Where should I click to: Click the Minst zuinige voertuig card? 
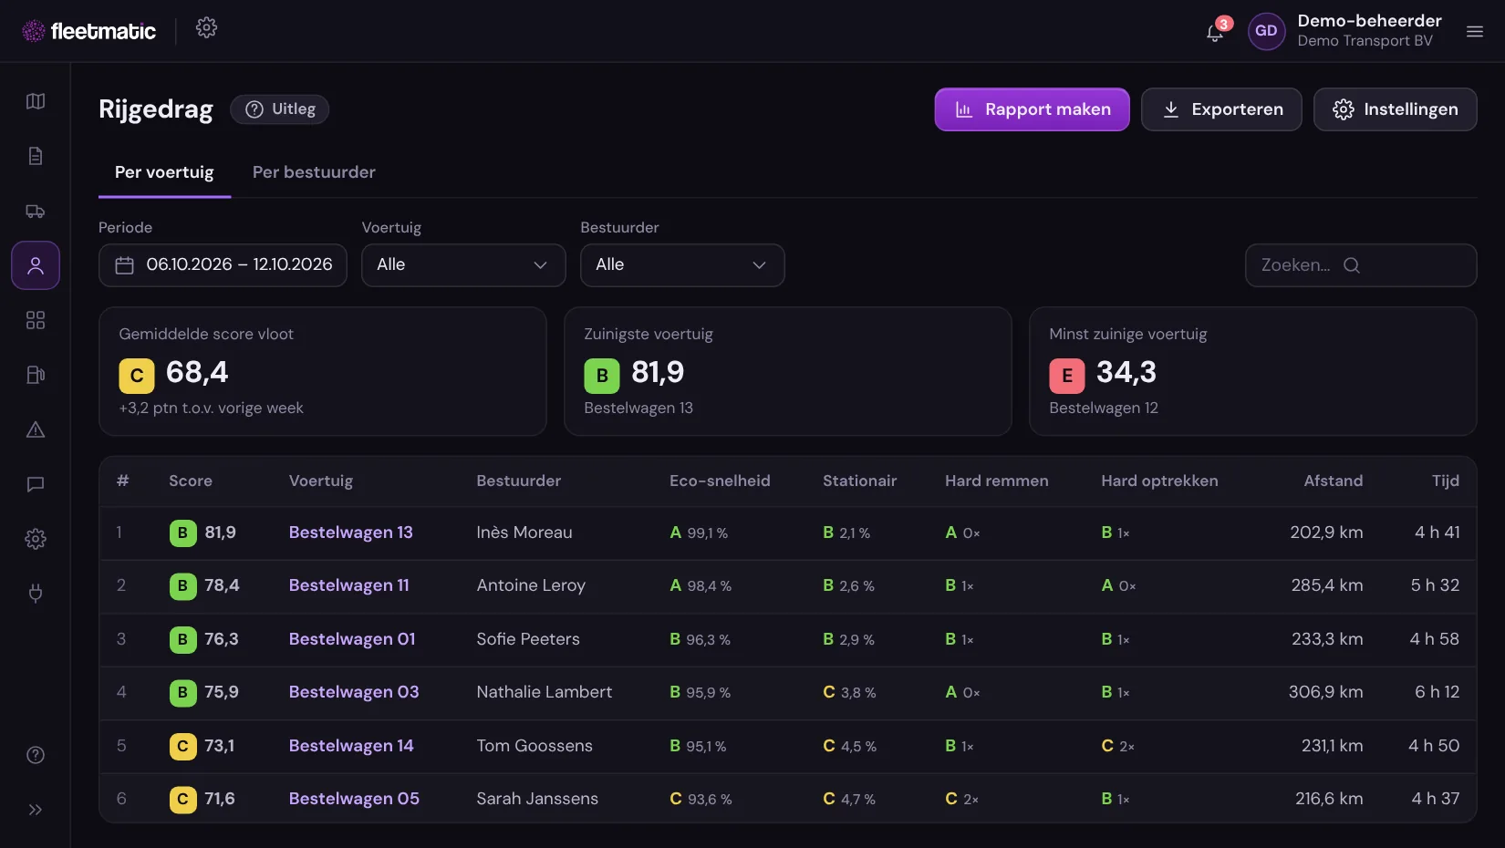point(1253,371)
